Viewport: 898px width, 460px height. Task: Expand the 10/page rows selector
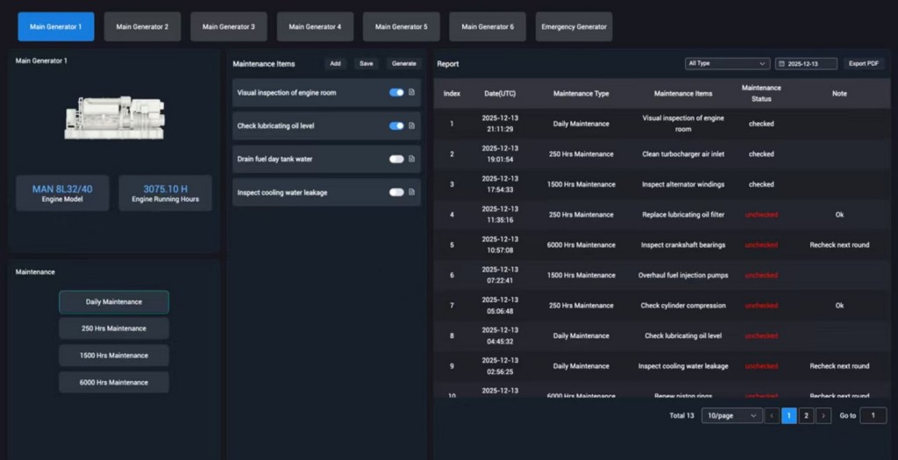coord(731,416)
